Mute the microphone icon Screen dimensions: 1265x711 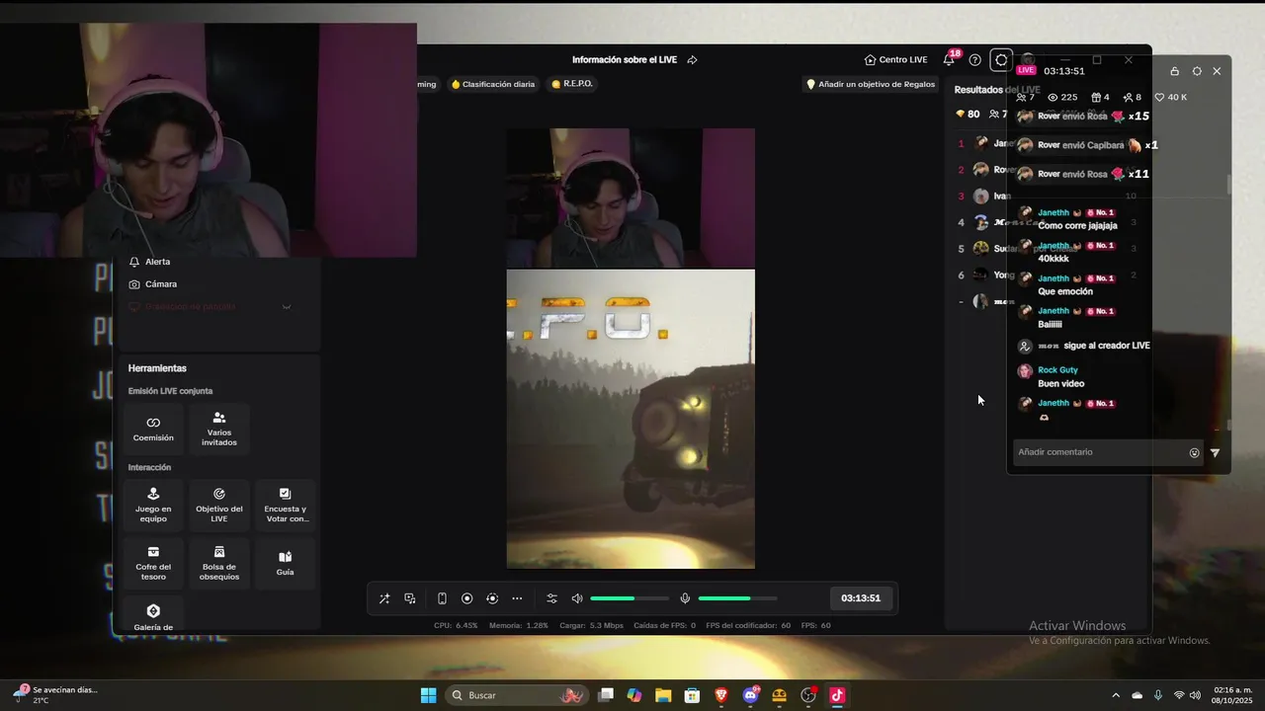click(x=685, y=598)
